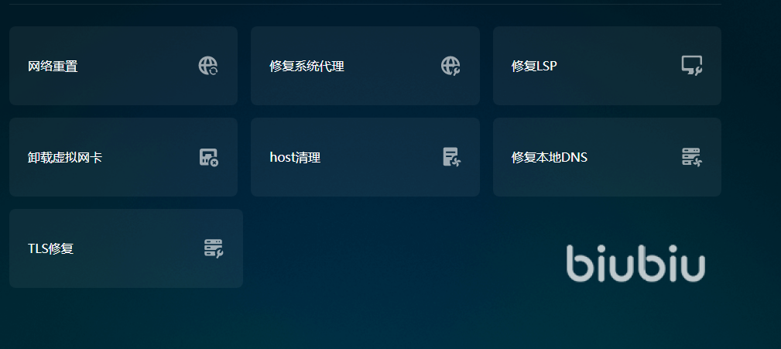
Task: Select the 网络重置 label
Action: [53, 67]
